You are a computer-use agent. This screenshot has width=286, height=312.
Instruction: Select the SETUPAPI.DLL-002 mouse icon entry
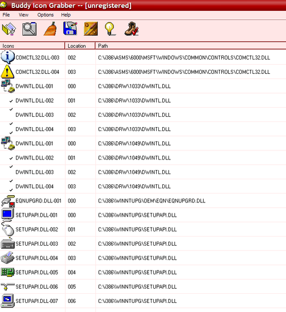[x=143, y=229]
